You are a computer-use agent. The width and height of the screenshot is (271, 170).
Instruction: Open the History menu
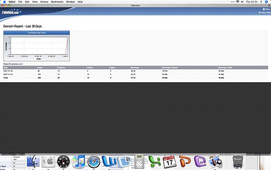[44, 2]
